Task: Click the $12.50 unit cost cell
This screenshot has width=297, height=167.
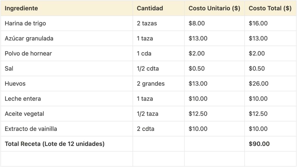Action: (x=198, y=114)
